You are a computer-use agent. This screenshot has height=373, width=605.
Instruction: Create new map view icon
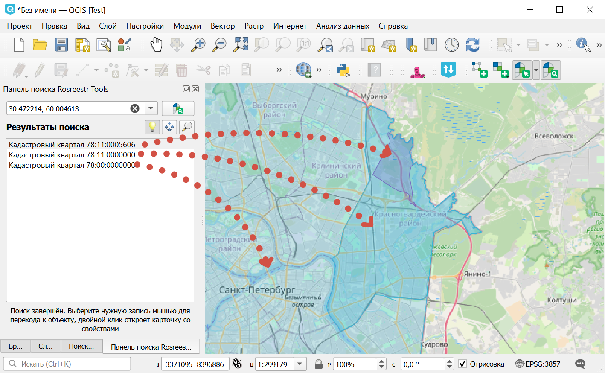coord(367,45)
